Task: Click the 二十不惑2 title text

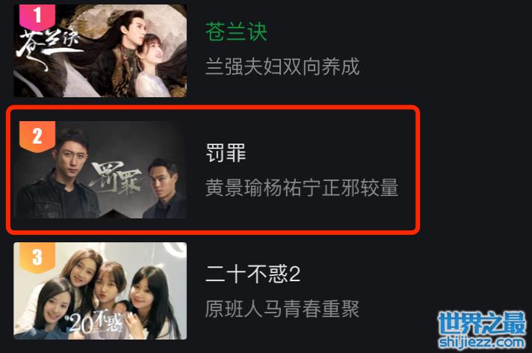Action: [x=253, y=274]
